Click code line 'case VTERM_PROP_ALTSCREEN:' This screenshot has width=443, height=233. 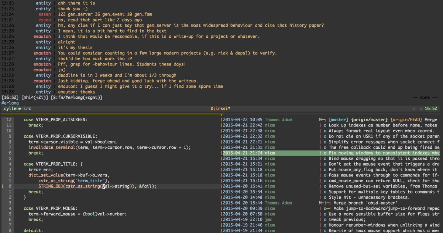coord(56,120)
